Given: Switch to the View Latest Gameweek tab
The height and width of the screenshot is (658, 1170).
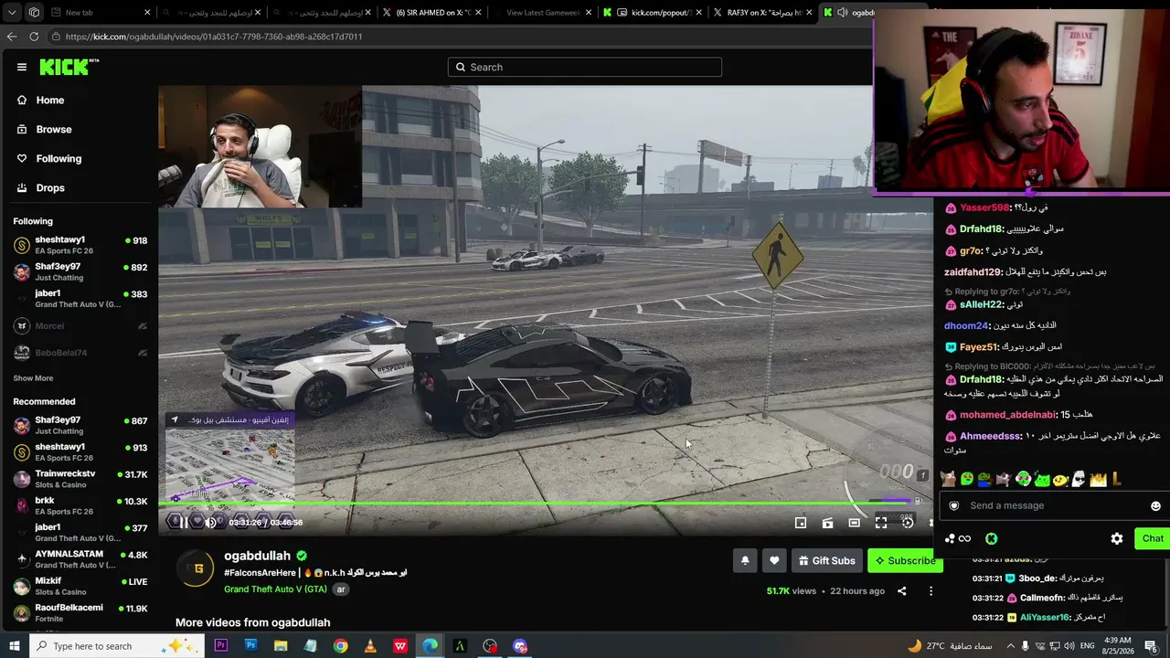Looking at the screenshot, I should pyautogui.click(x=543, y=13).
